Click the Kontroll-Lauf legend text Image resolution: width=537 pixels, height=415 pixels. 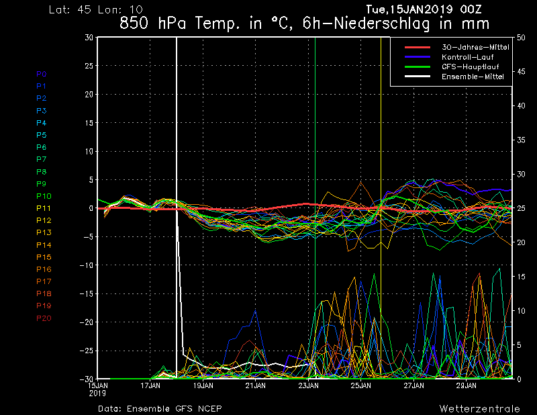468,57
